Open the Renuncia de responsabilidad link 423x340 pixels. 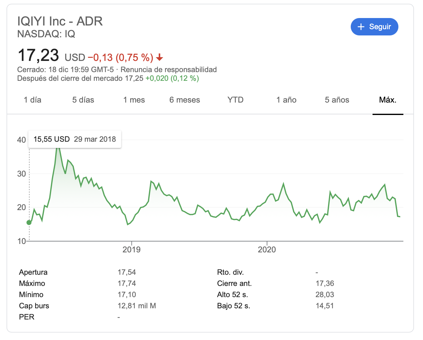pyautogui.click(x=169, y=70)
